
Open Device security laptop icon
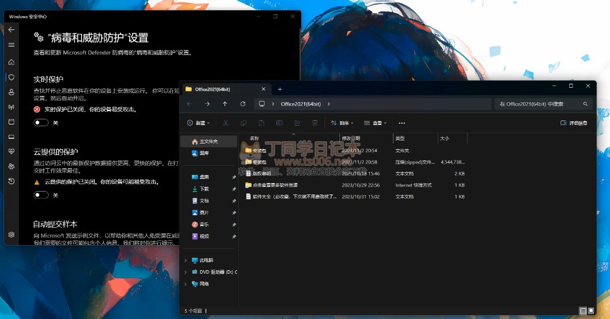pos(11,137)
